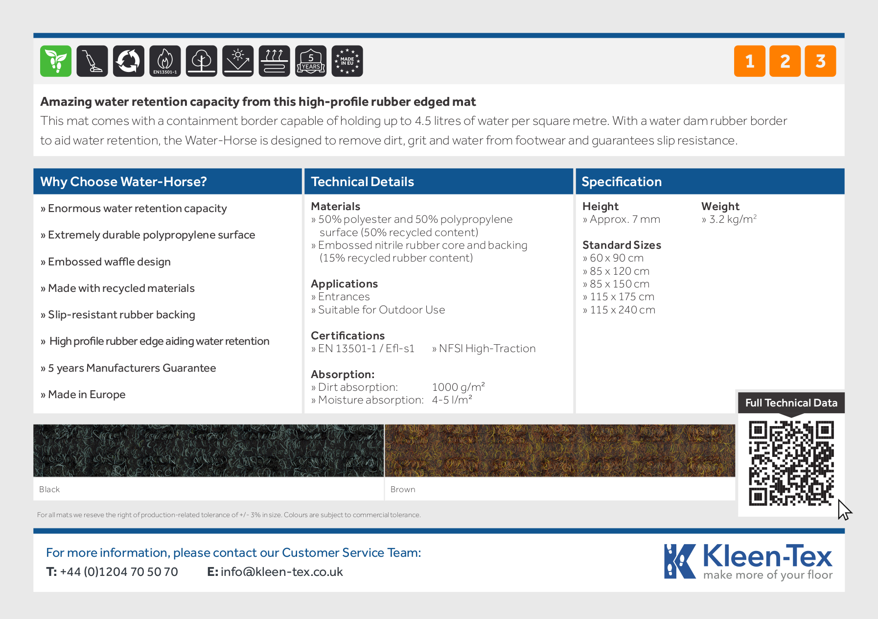
Task: Click the recycling arrows icon
Action: [x=129, y=61]
